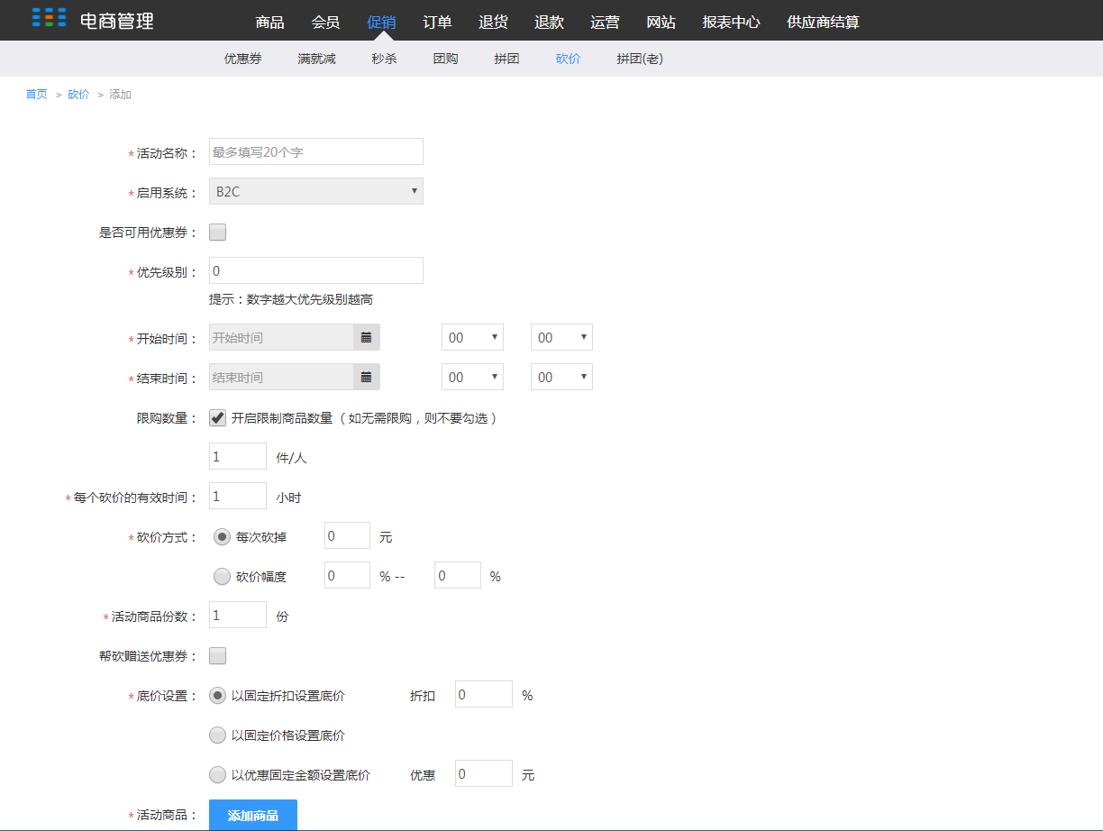Focus the 优惠 amount input field

coord(484,773)
